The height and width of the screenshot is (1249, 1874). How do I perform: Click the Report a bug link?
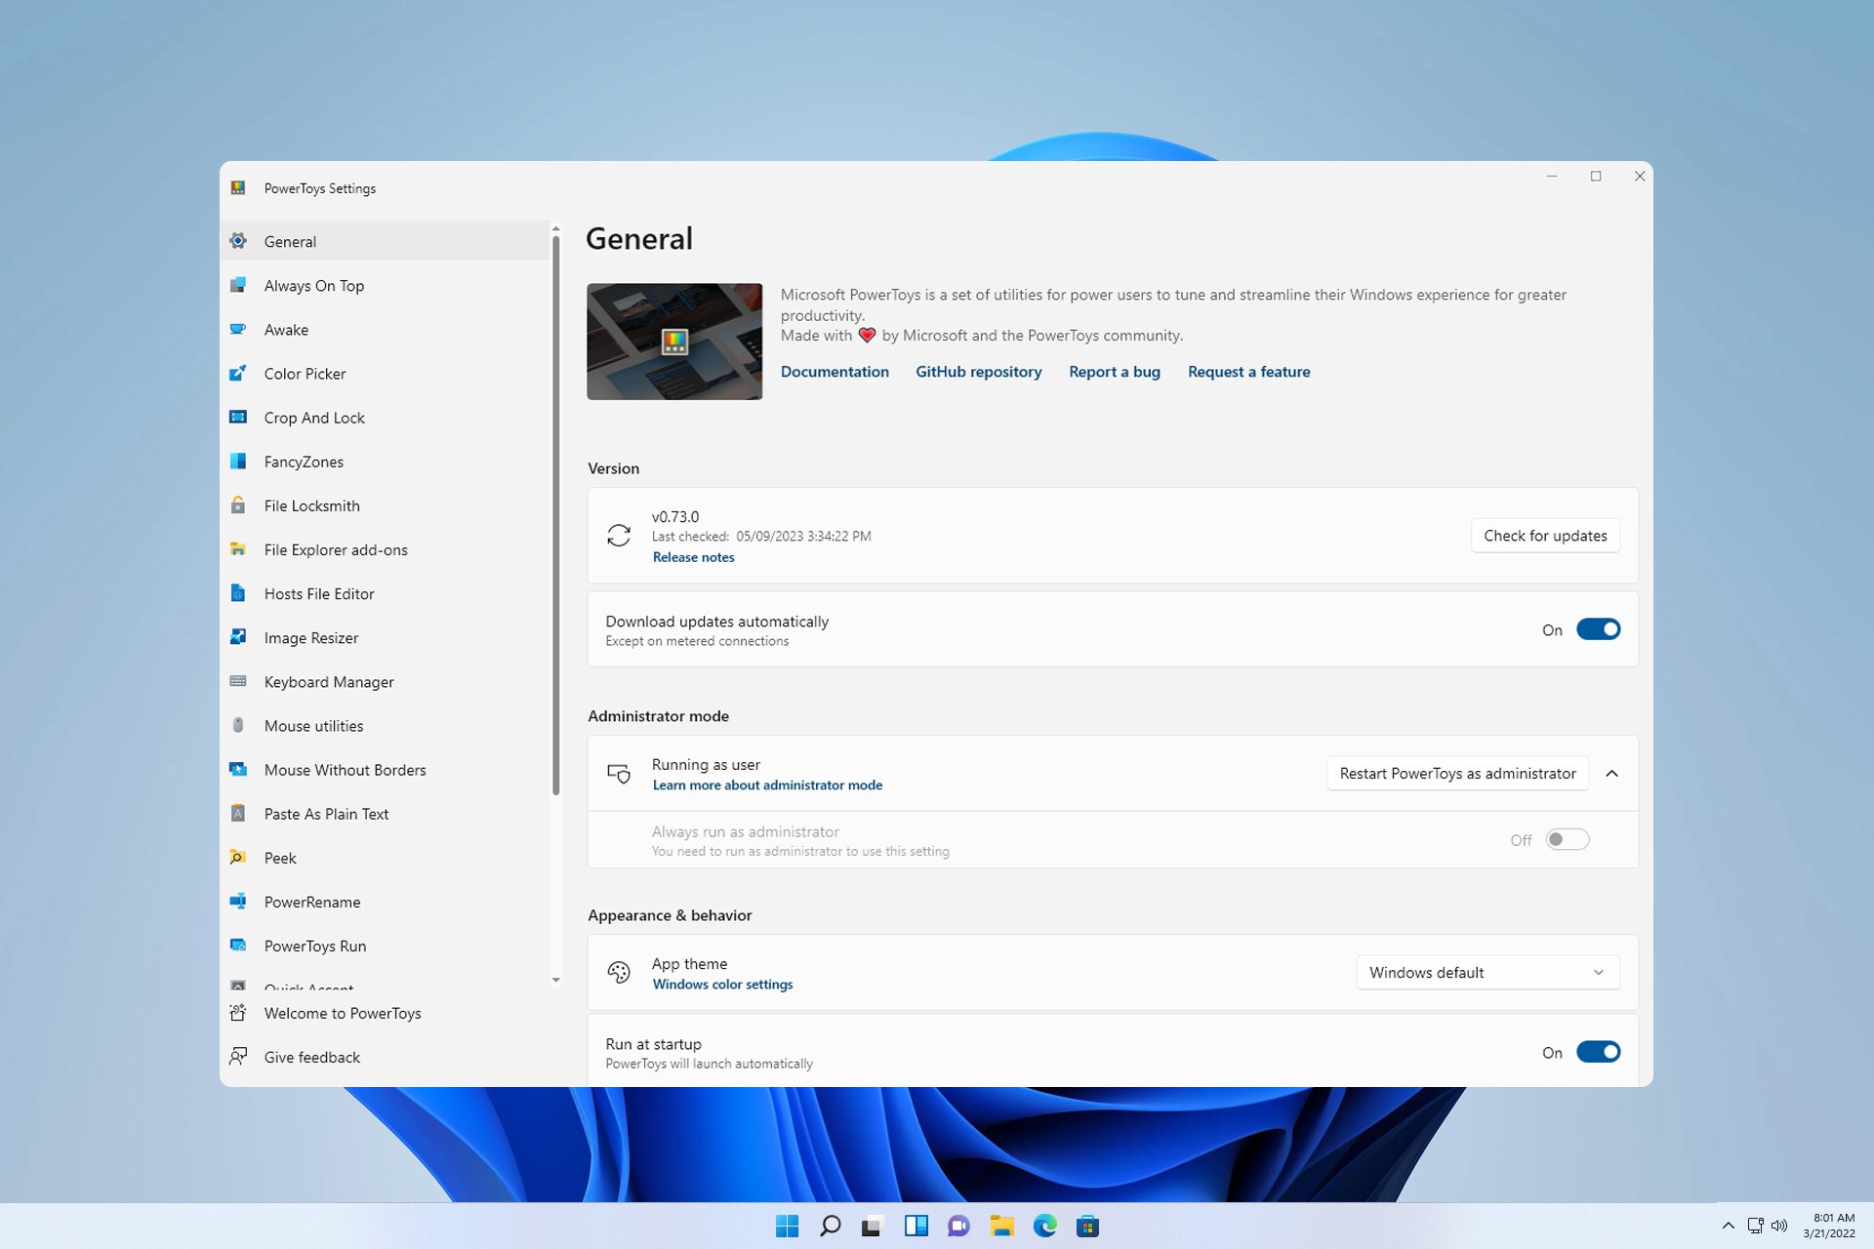(1115, 372)
